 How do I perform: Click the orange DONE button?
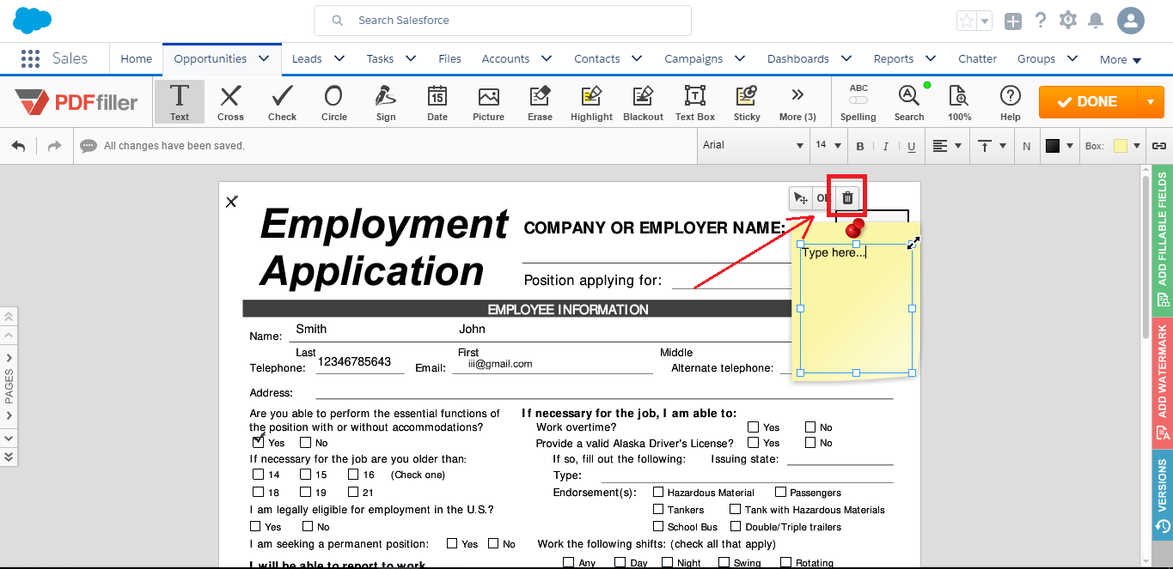tap(1088, 102)
